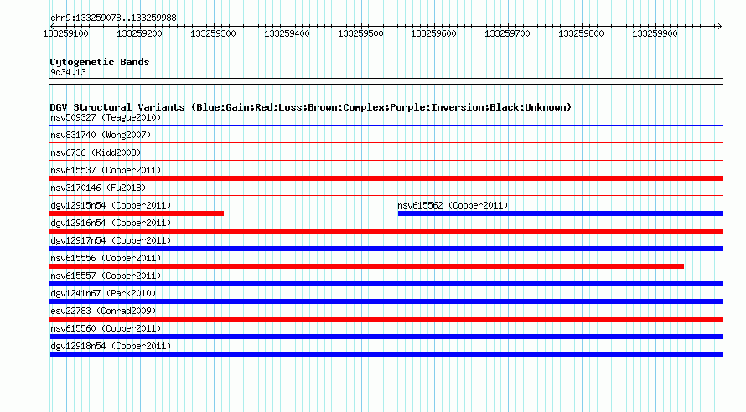746x412 pixels.
Task: Click the red bar under nsv615556
Action: [367, 266]
